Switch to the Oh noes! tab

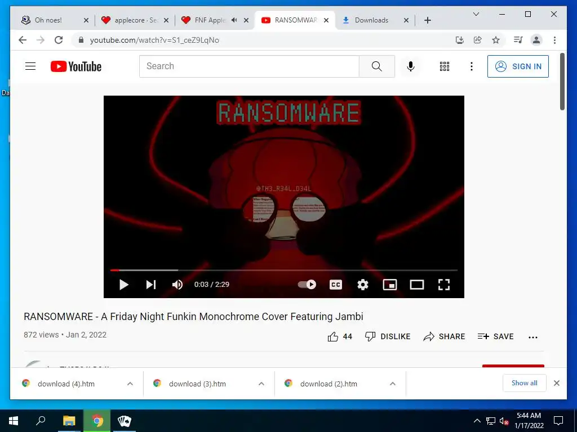coord(48,20)
